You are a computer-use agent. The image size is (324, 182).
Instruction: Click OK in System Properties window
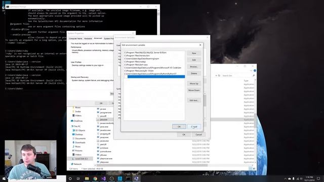tap(101, 103)
